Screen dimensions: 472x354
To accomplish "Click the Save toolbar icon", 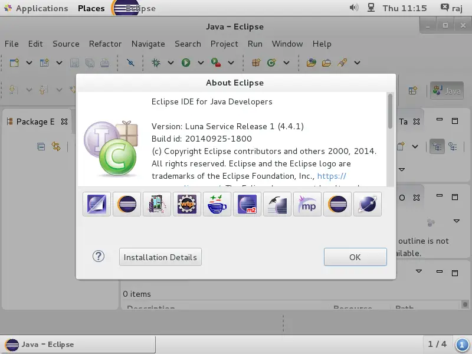I will click(74, 63).
